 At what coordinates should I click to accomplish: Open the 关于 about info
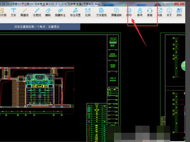(x=169, y=12)
